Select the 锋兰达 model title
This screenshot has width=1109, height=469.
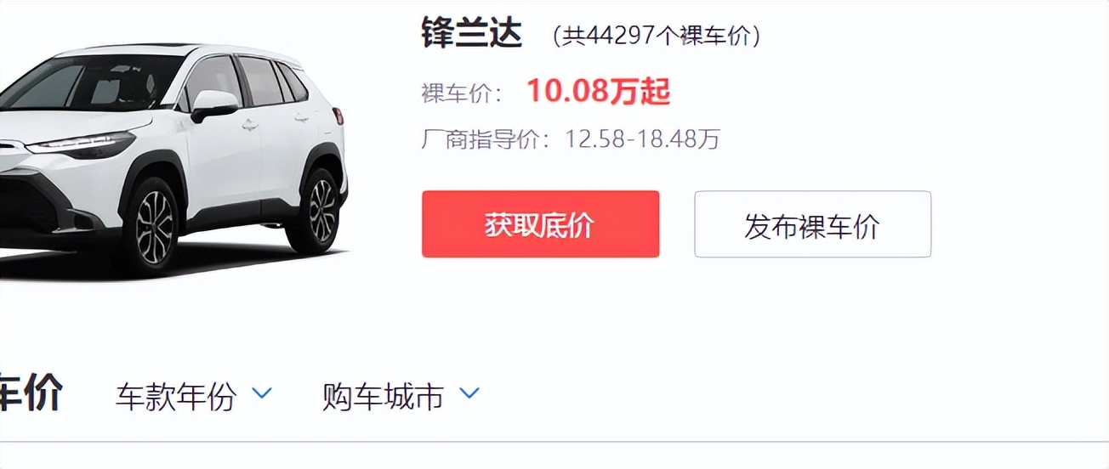[471, 33]
